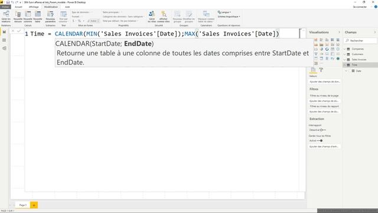378x213 pixels.
Task: Select the Modélisation ribbon tab
Action: (51, 7)
